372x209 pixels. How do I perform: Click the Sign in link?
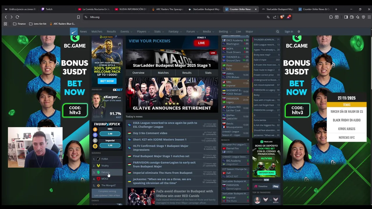click(x=289, y=32)
